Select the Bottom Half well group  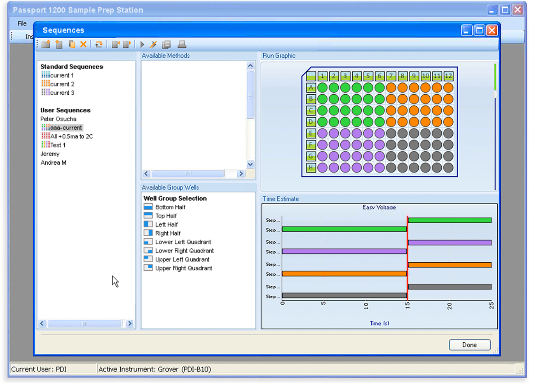point(170,207)
